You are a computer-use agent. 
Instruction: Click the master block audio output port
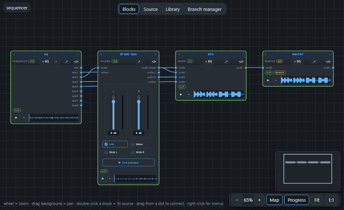pos(333,68)
